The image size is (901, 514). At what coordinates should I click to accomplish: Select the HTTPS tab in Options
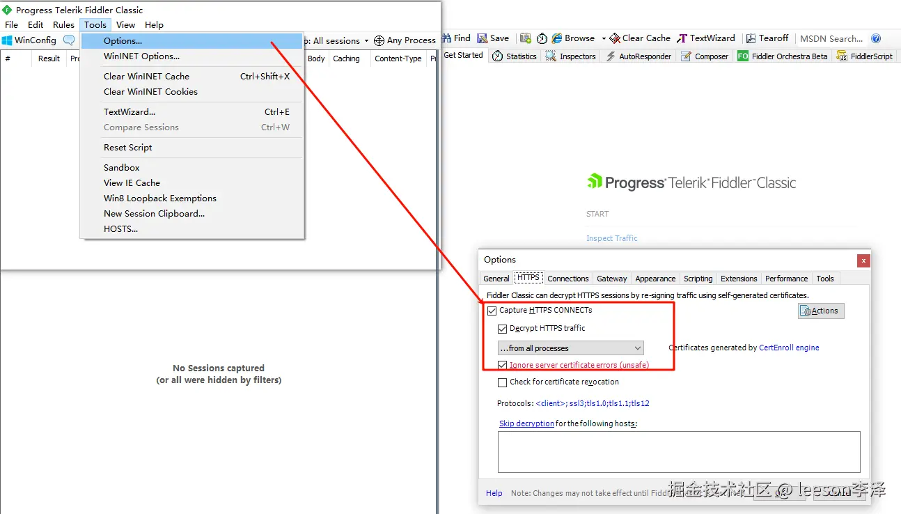point(528,278)
